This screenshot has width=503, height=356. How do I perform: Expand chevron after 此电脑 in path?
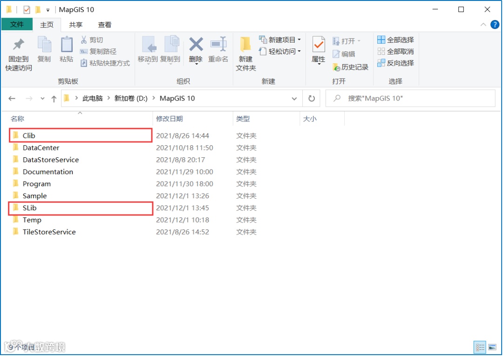pyautogui.click(x=109, y=98)
